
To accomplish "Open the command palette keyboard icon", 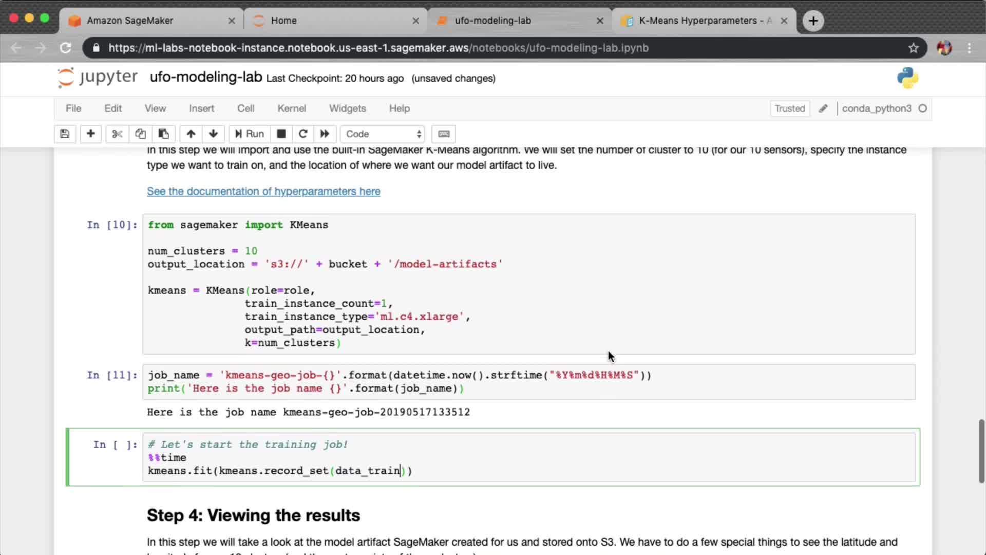I will pos(444,134).
